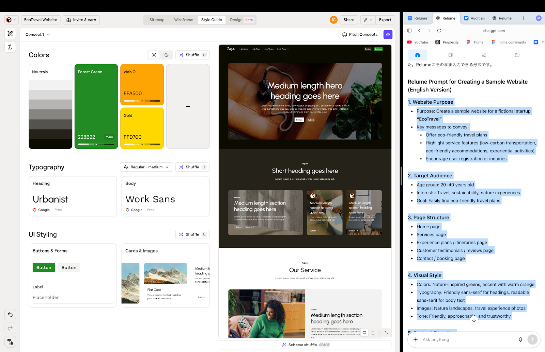The image size is (545, 352).
Task: Open the component layers icon at sidebar bottom
Action: tap(10, 341)
